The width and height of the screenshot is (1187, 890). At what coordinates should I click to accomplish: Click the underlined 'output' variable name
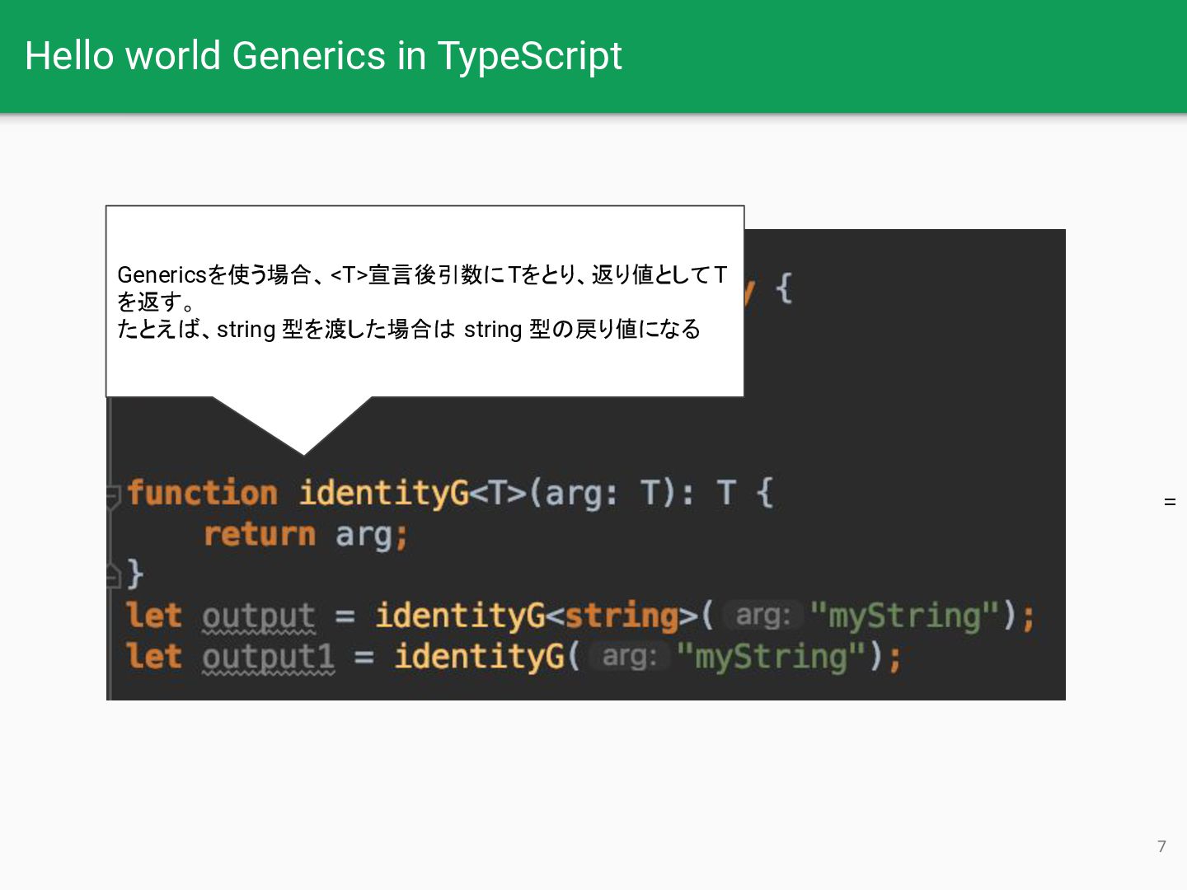[259, 616]
